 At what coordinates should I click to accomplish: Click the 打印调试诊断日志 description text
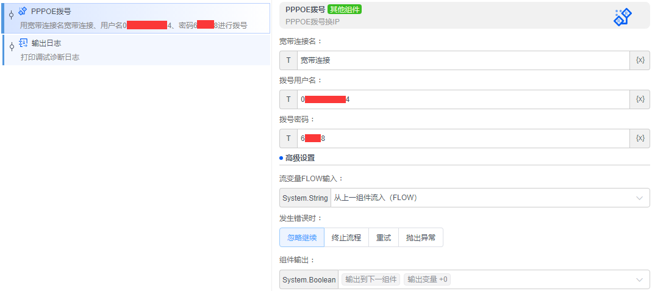(x=50, y=57)
